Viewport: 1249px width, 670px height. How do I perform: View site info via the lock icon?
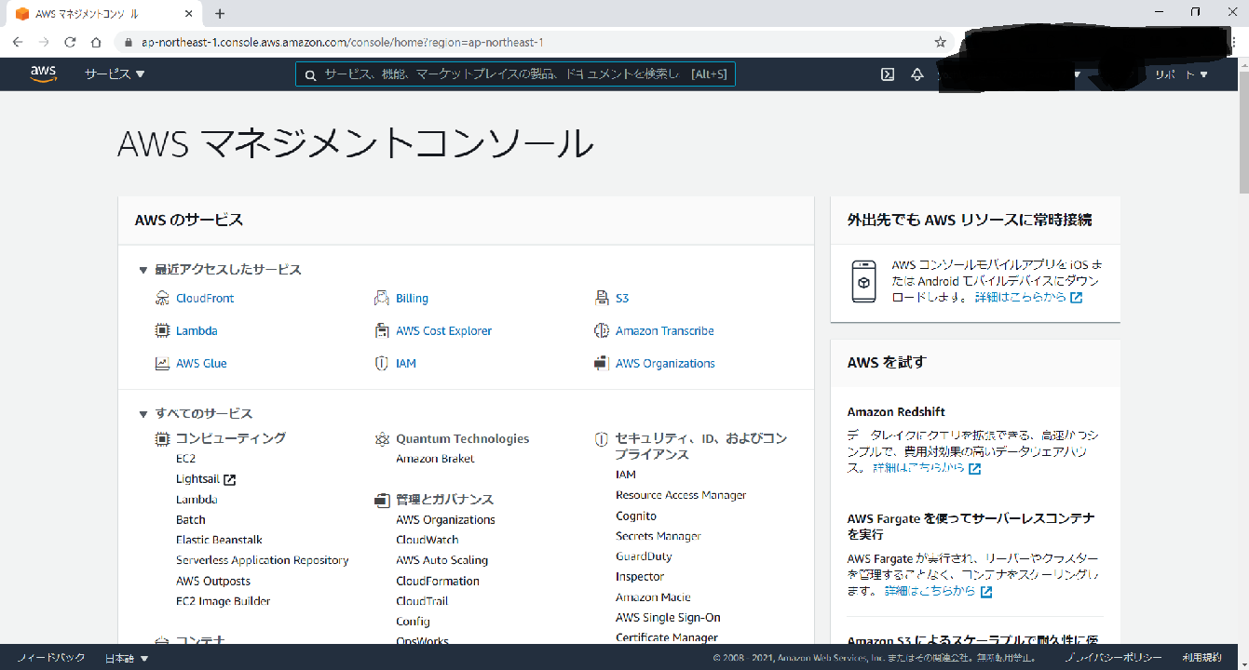129,43
